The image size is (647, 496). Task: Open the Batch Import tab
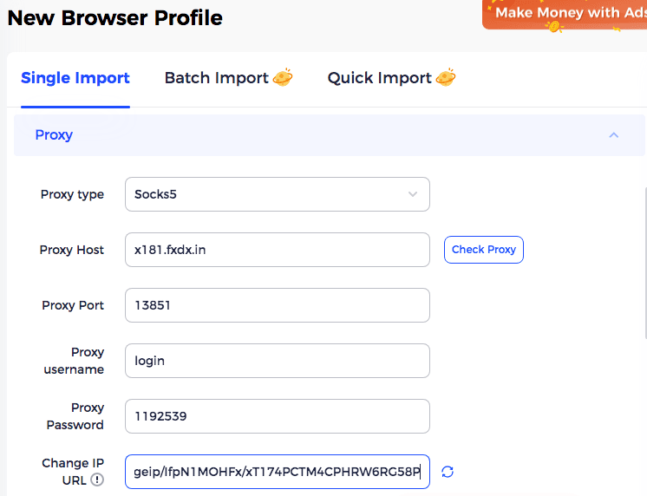click(x=217, y=78)
